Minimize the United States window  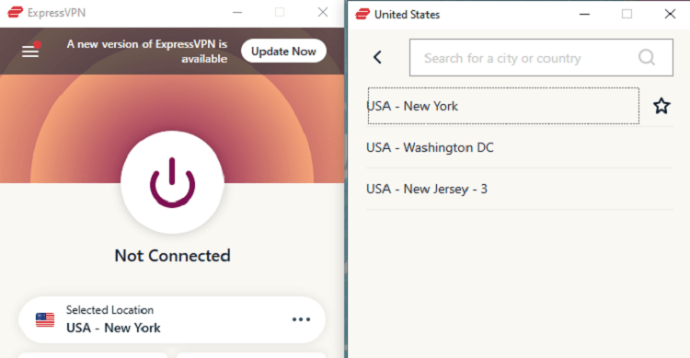click(x=584, y=15)
